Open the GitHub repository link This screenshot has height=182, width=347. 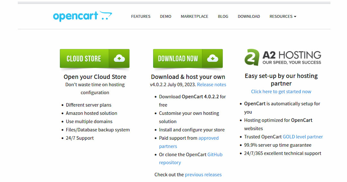point(191,158)
